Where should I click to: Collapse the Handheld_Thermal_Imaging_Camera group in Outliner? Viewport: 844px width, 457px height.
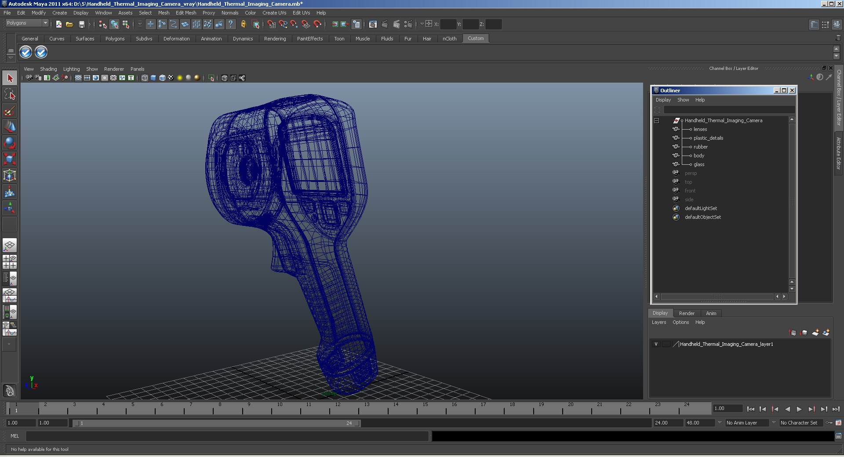coord(657,120)
